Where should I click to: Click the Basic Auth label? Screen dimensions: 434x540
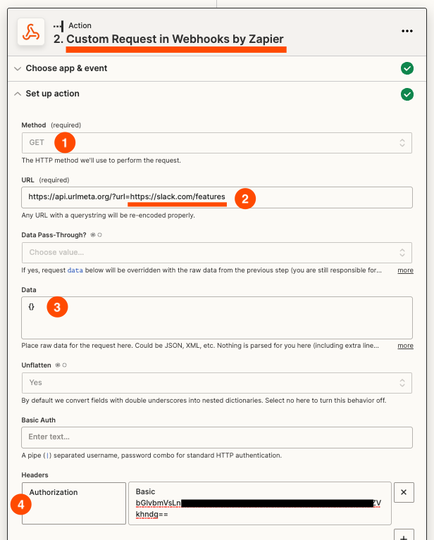38,420
